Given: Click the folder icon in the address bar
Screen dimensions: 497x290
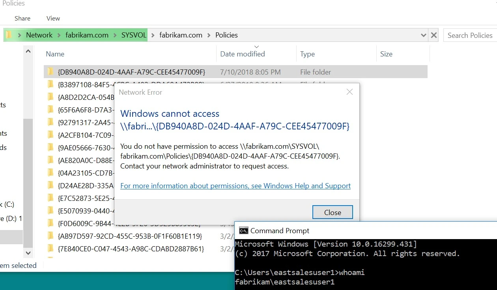Looking at the screenshot, I should point(8,35).
